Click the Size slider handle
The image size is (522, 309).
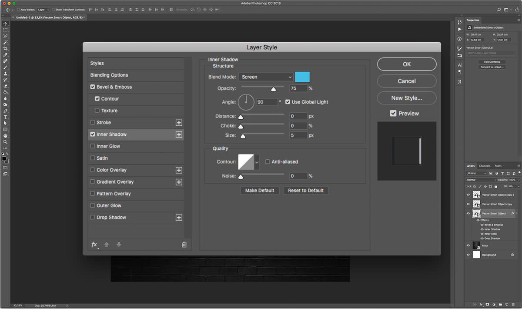click(x=243, y=136)
